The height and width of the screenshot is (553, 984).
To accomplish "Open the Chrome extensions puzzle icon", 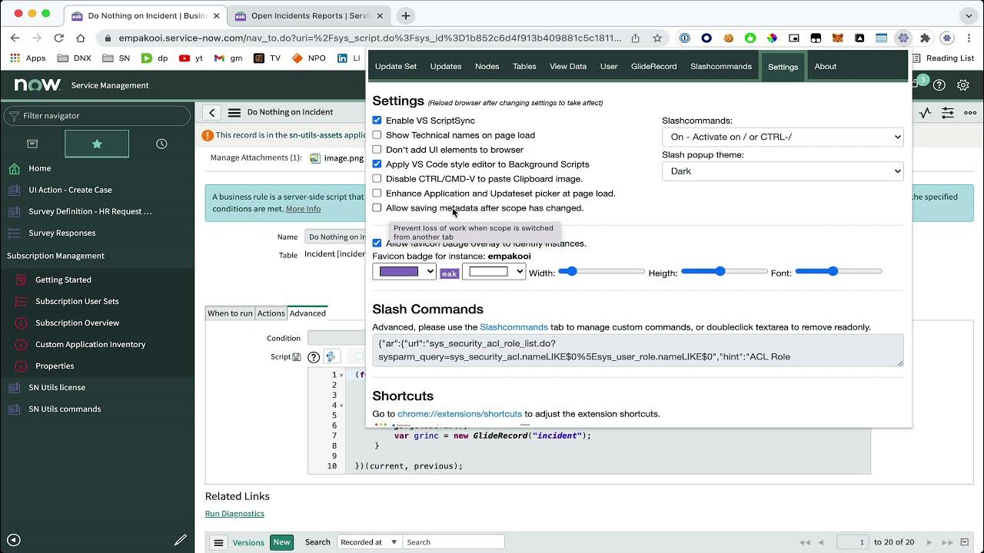I will [925, 38].
